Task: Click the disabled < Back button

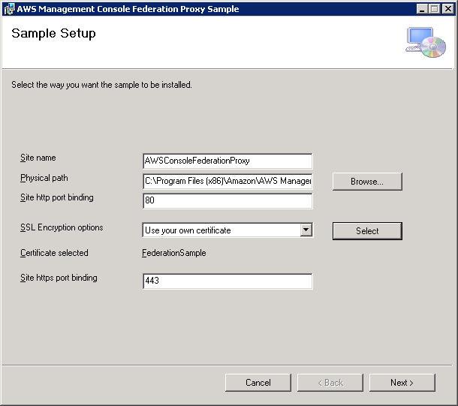Action: [330, 383]
